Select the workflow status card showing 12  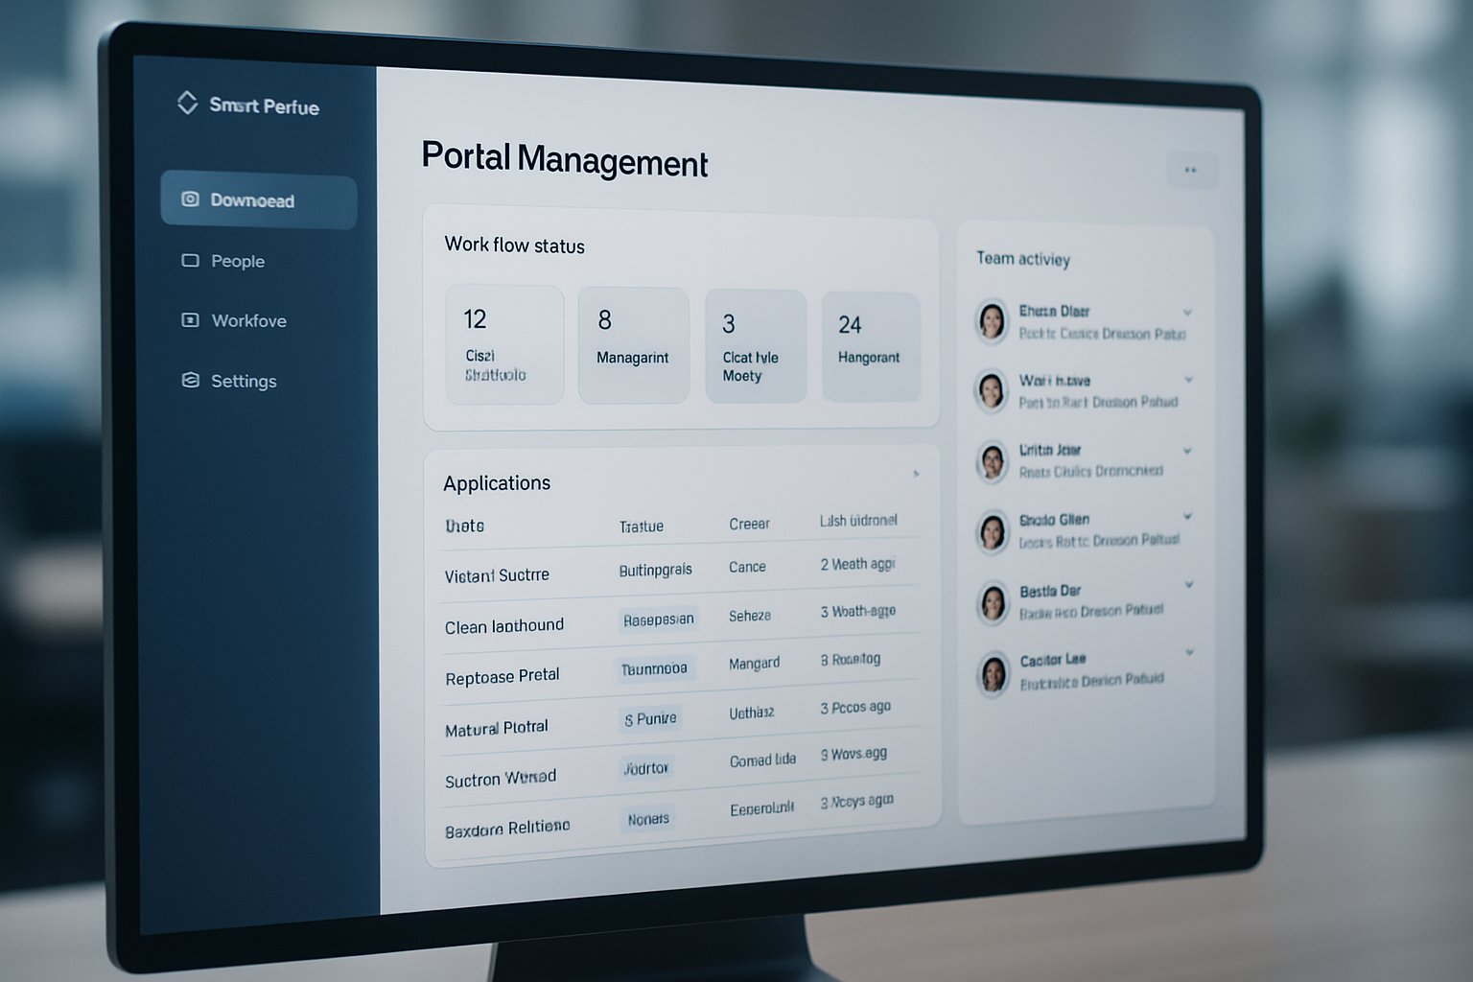[504, 343]
